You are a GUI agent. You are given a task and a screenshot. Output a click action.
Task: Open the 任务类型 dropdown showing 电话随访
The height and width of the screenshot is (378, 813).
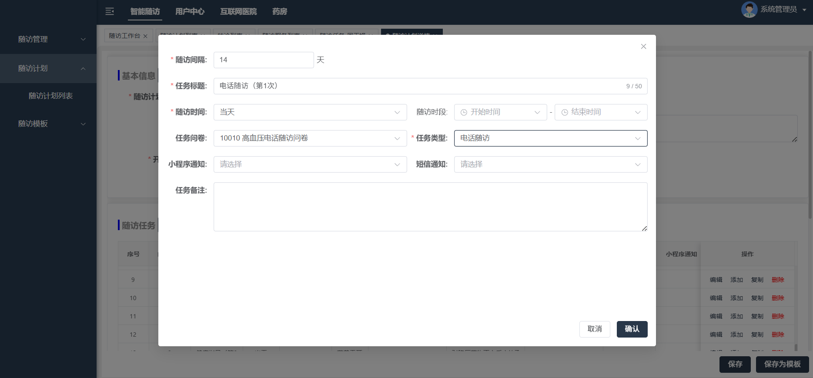pyautogui.click(x=551, y=138)
